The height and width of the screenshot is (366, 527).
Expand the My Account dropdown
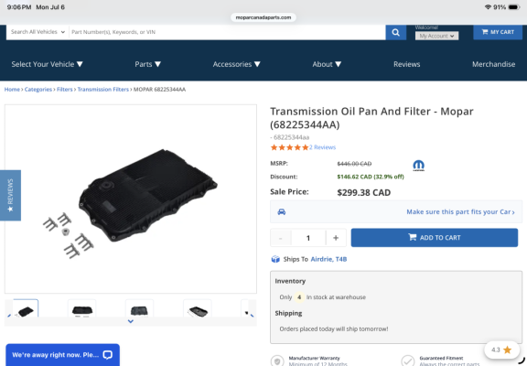click(436, 36)
